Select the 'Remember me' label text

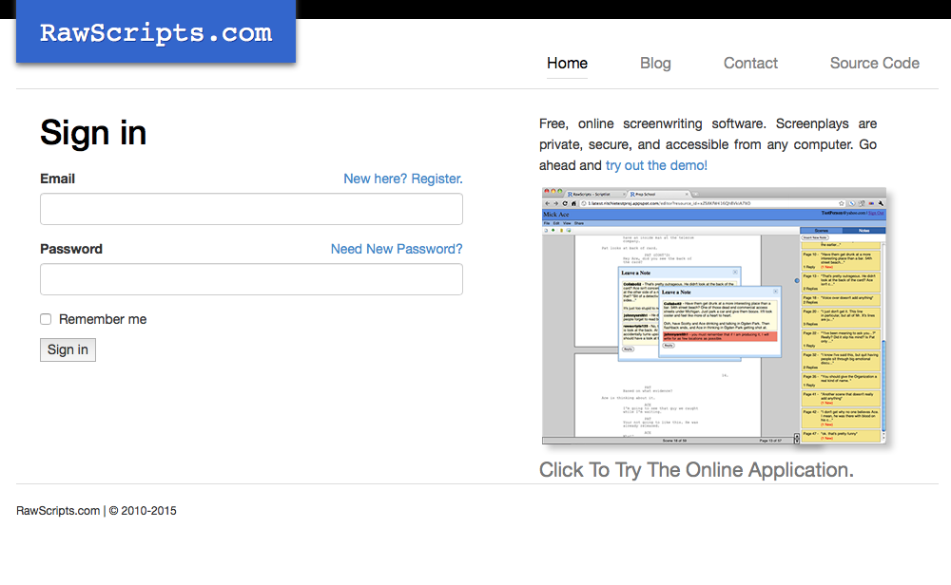pyautogui.click(x=103, y=319)
